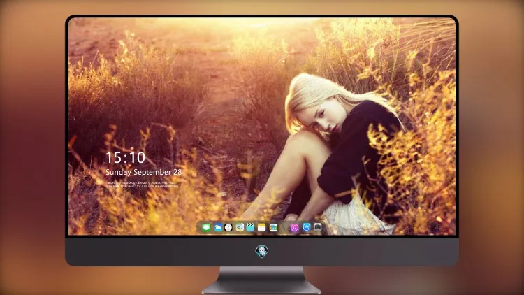Open the yellow Notes app in the dock

point(262,227)
